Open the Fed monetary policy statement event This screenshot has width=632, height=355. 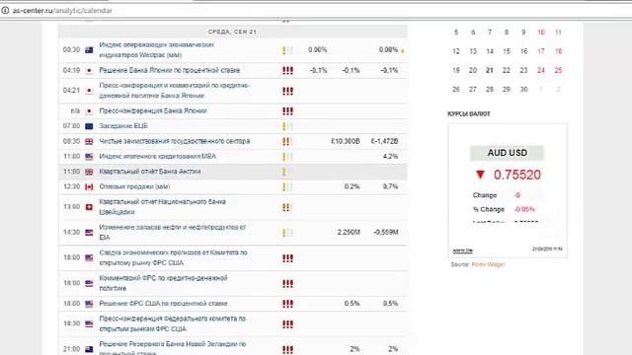point(163,283)
